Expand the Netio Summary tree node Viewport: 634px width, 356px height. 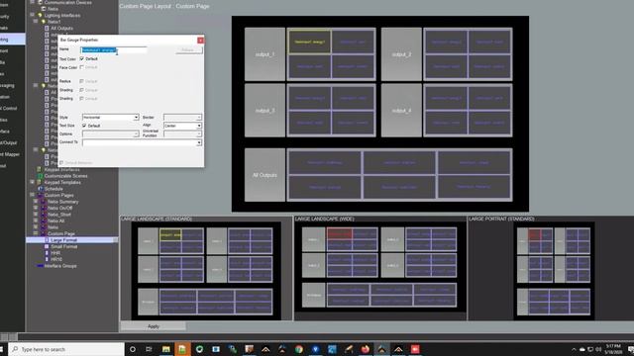click(x=36, y=202)
